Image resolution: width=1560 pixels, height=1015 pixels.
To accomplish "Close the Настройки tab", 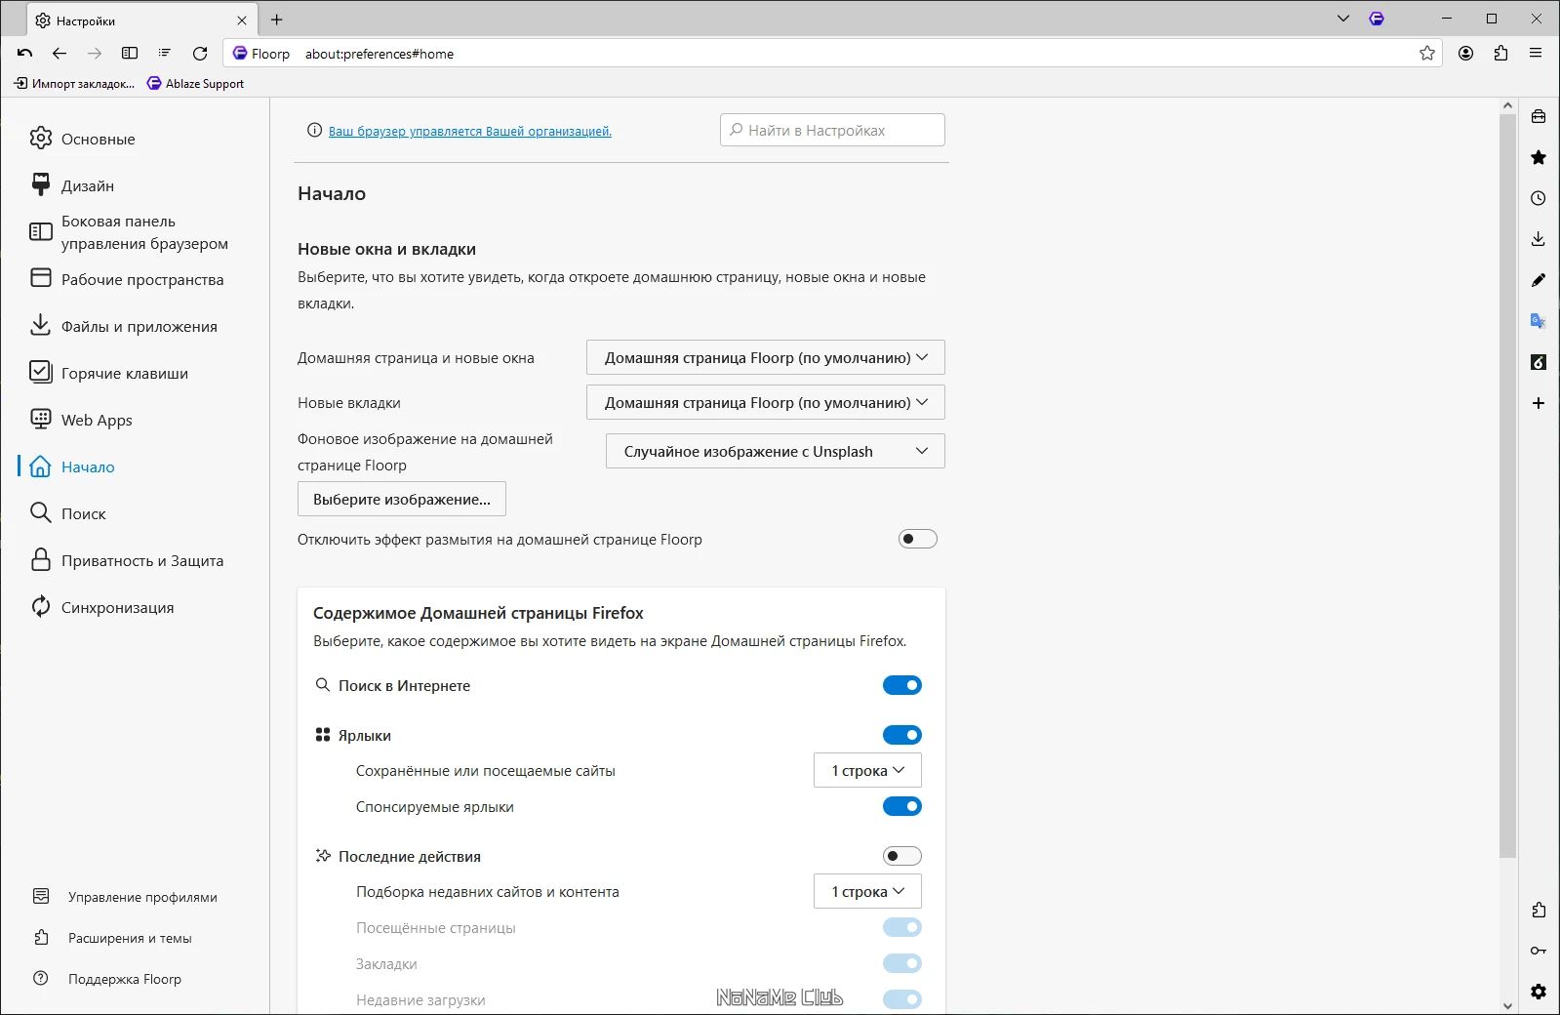I will (242, 20).
